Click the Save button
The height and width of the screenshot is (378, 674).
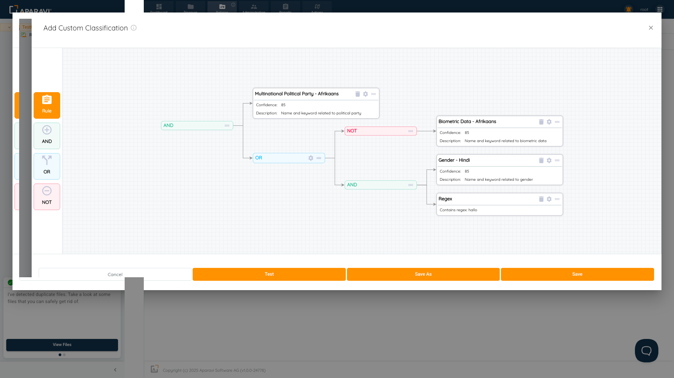click(x=577, y=274)
